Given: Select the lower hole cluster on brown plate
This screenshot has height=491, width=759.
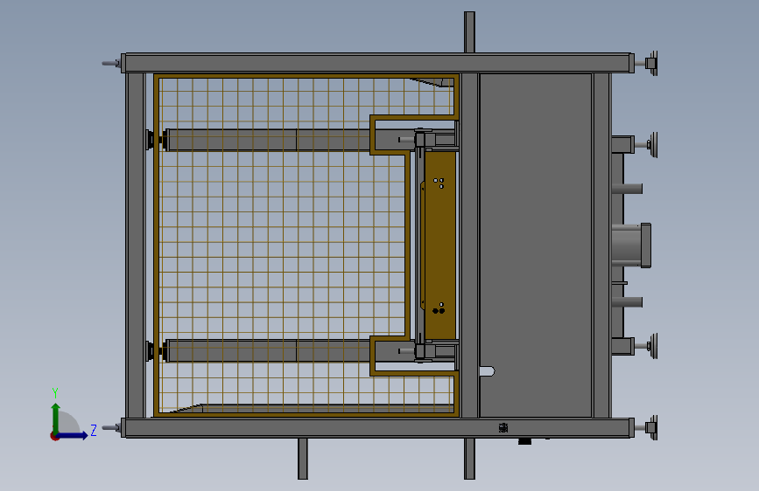Looking at the screenshot, I should tap(439, 308).
